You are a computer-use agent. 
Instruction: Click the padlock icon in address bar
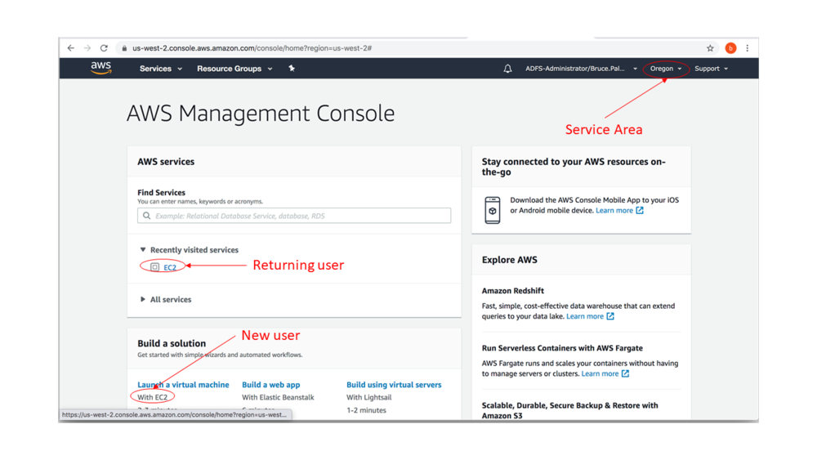tap(124, 48)
